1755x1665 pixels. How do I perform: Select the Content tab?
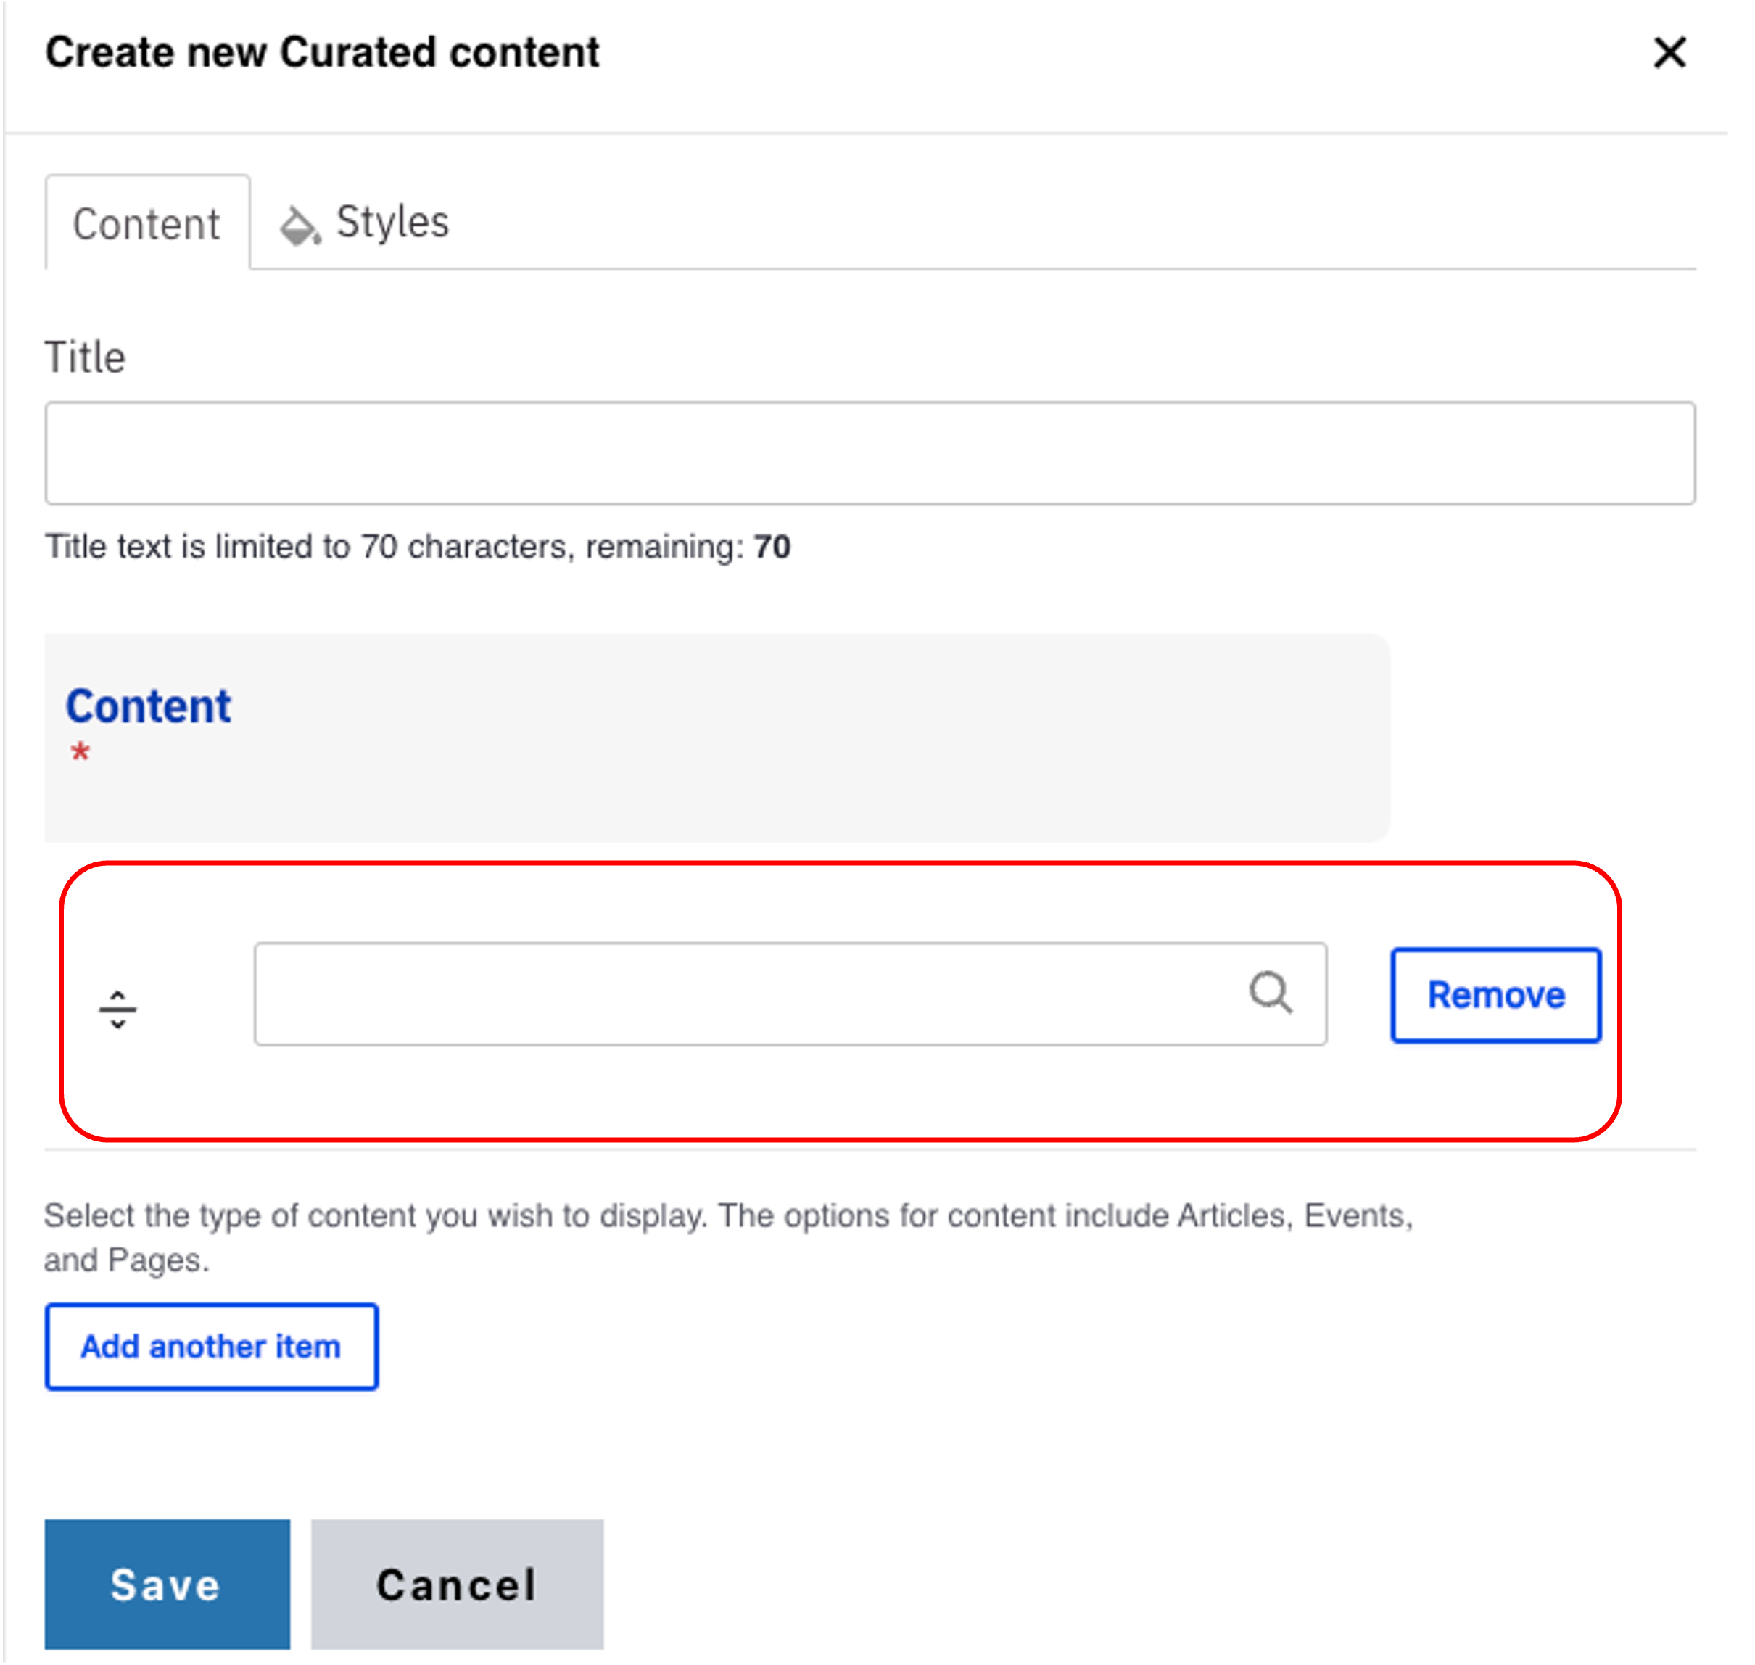(x=146, y=223)
